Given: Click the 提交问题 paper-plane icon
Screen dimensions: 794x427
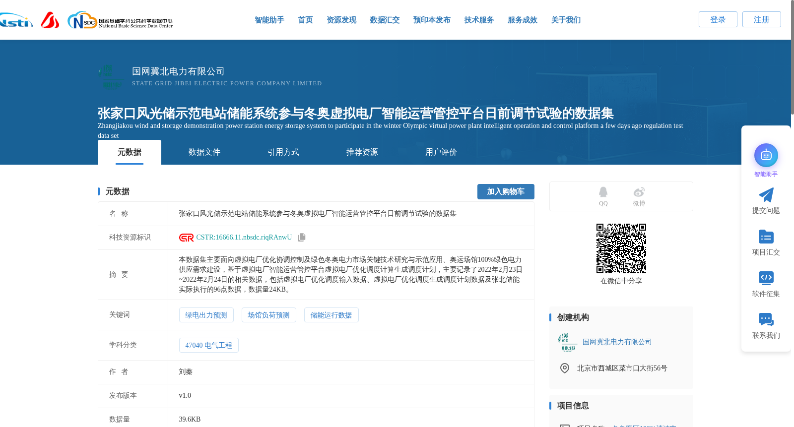Looking at the screenshot, I should (766, 195).
